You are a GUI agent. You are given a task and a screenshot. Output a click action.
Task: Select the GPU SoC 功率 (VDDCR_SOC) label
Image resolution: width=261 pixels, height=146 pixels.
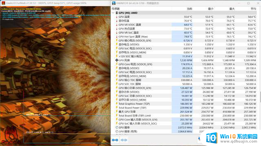135,96
